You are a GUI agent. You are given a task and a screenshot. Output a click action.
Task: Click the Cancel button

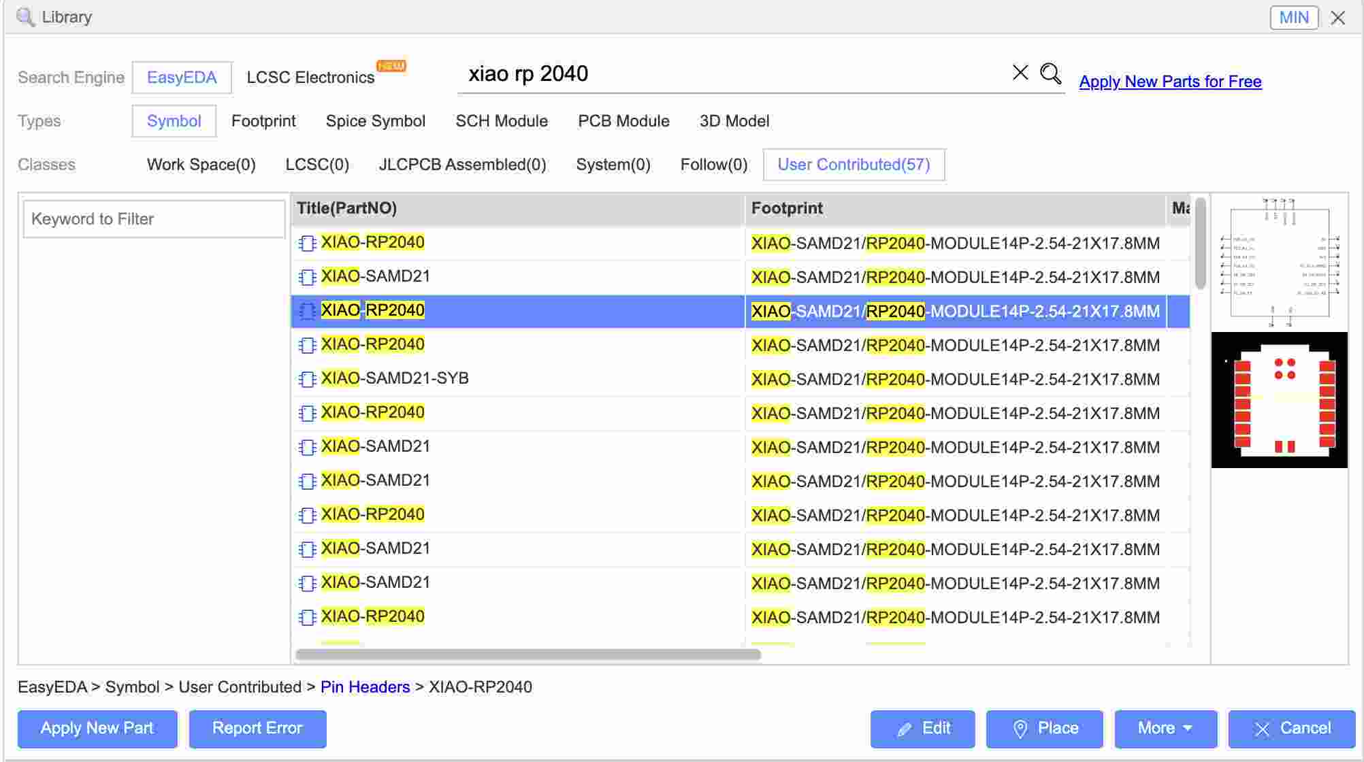1291,729
